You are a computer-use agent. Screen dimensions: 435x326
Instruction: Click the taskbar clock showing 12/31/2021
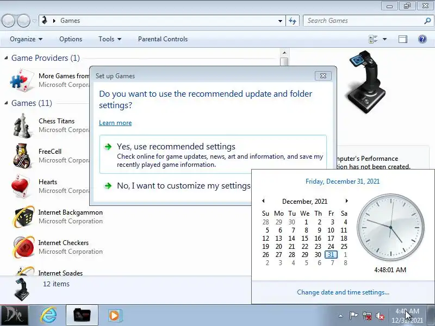(407, 316)
